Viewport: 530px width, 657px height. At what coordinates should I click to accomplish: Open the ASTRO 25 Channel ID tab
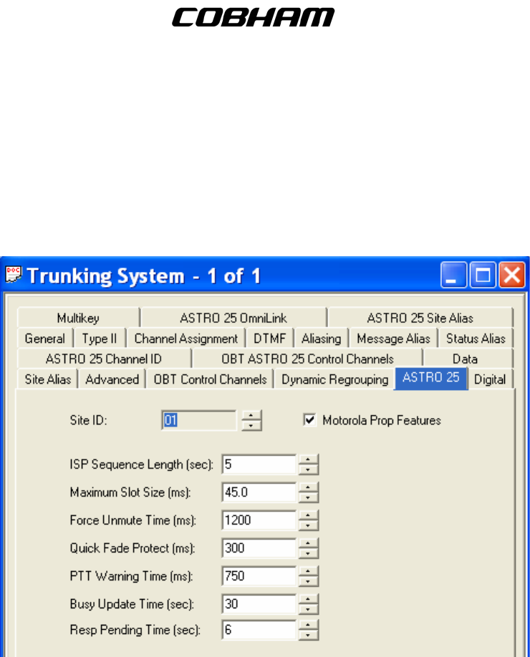tap(104, 359)
